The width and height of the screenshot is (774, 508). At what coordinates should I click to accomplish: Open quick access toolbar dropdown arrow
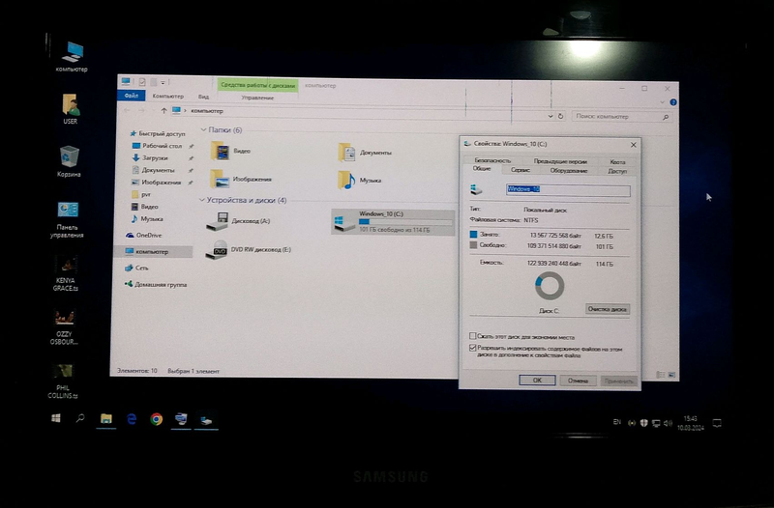coord(163,82)
